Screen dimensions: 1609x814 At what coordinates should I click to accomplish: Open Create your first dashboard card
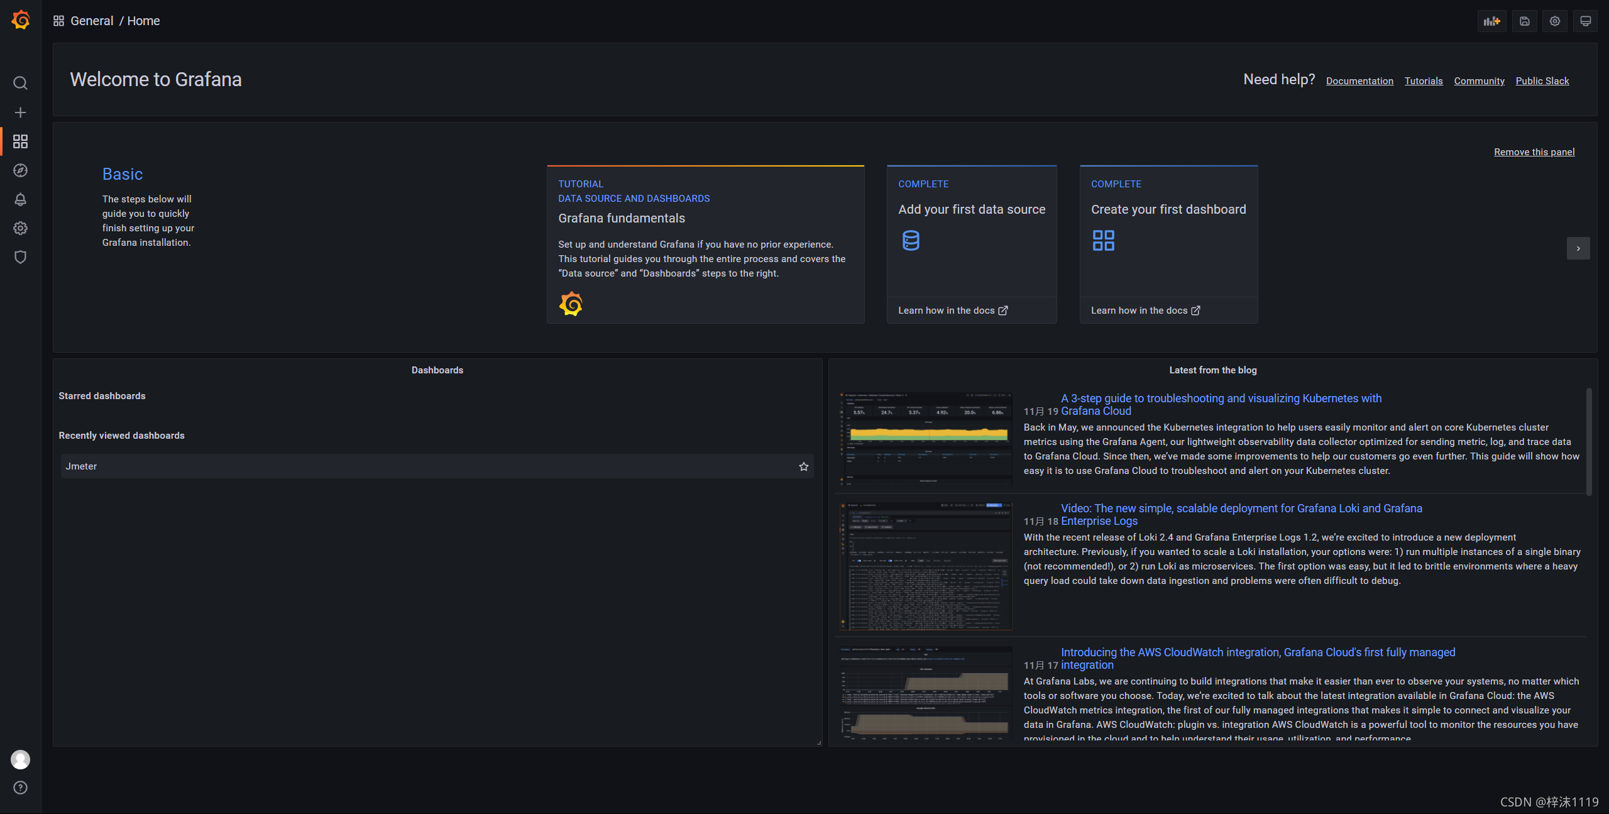point(1168,245)
